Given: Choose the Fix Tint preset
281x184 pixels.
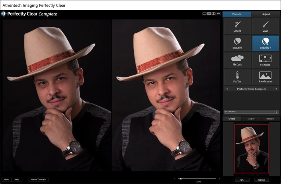Looking at the screenshot, I should (237, 77).
